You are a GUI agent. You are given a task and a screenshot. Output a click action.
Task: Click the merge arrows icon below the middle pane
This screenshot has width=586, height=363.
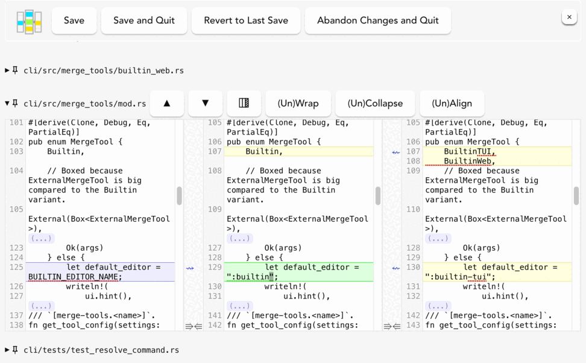click(193, 326)
